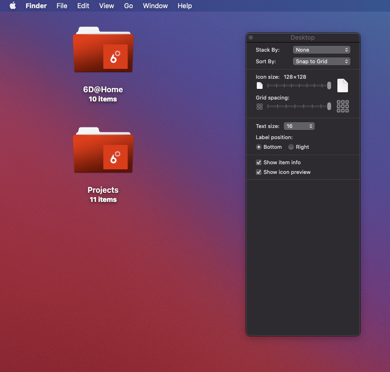Click the Desktop panel title bar
390x372 pixels.
pos(303,38)
